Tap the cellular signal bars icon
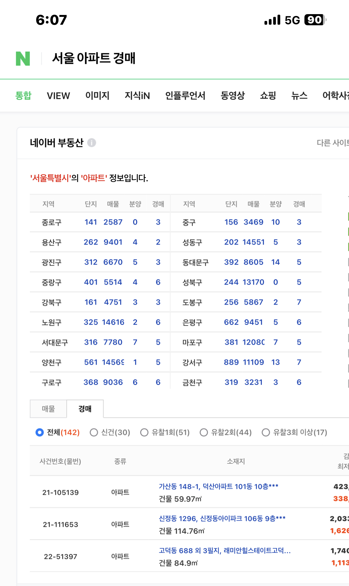 click(x=272, y=20)
